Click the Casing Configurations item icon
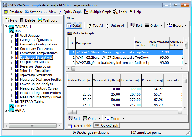Image resolution: width=192 pixels, height=137 pixels. tap(17, 40)
